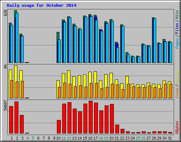Click the green "Hits" legend label
This screenshot has width=181, height=142.
coord(177,15)
